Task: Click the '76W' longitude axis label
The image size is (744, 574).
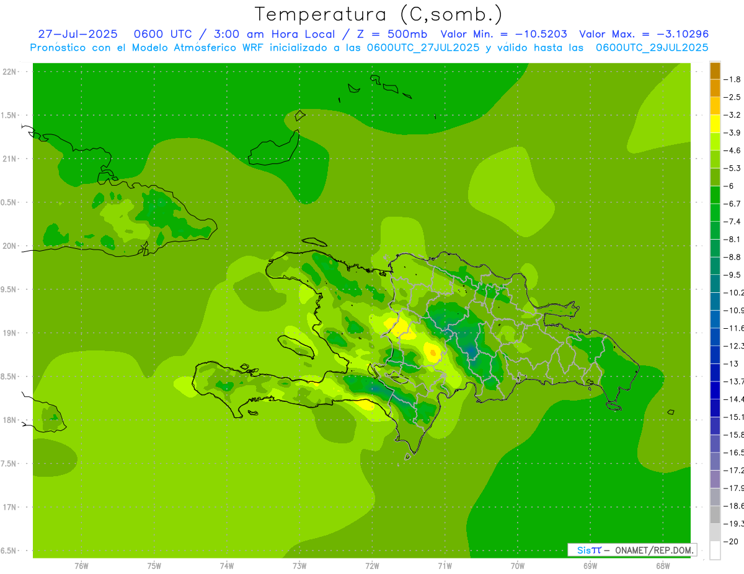Action: (81, 566)
